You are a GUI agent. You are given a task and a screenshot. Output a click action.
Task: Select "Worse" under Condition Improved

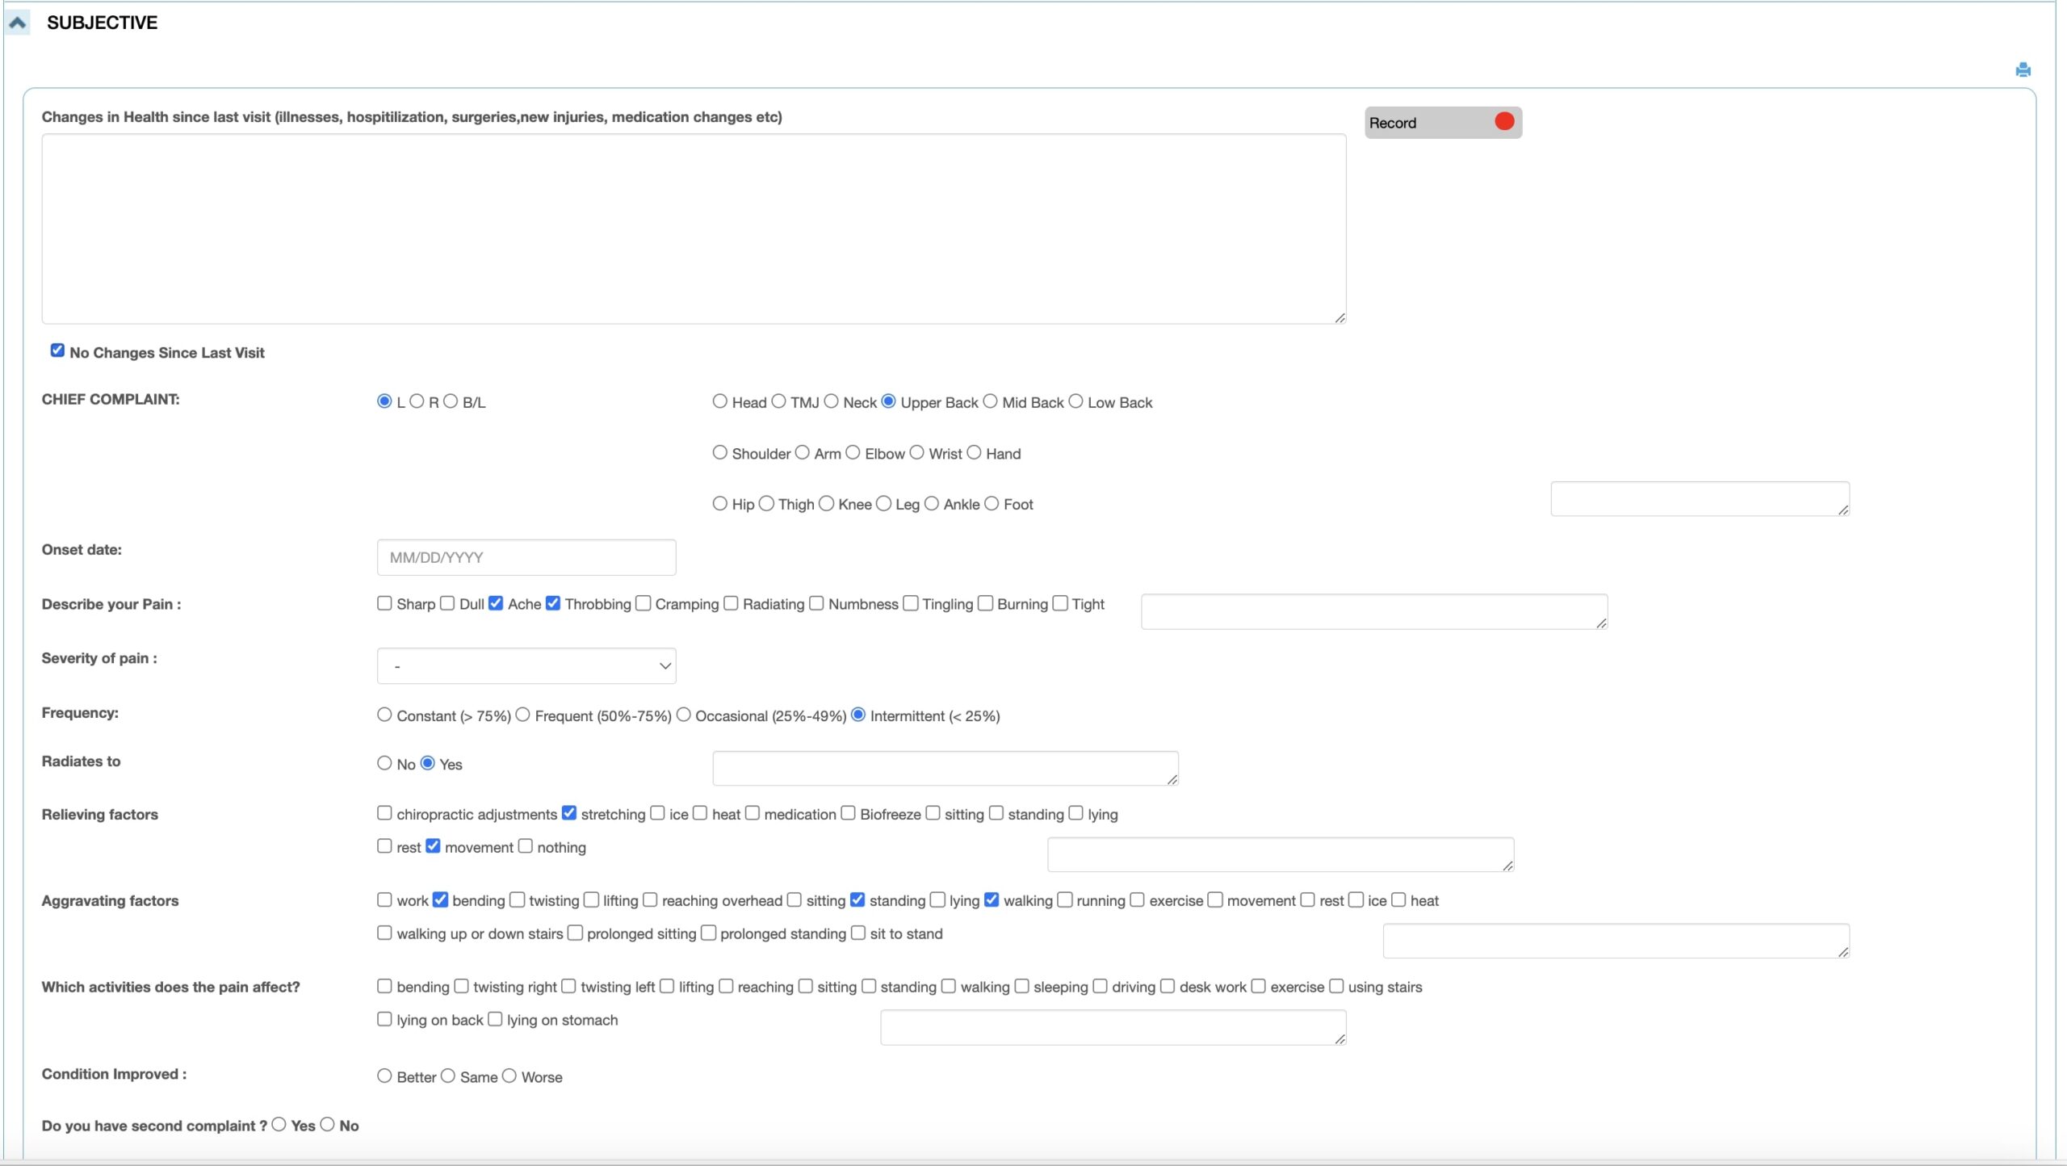pyautogui.click(x=509, y=1076)
